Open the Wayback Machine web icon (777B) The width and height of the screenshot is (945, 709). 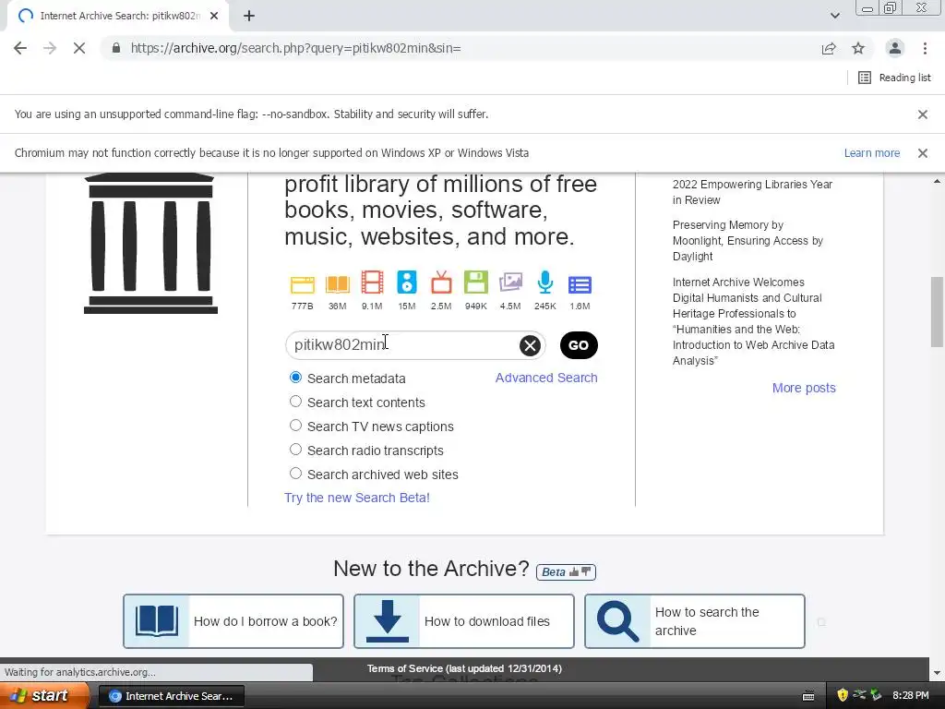point(302,284)
